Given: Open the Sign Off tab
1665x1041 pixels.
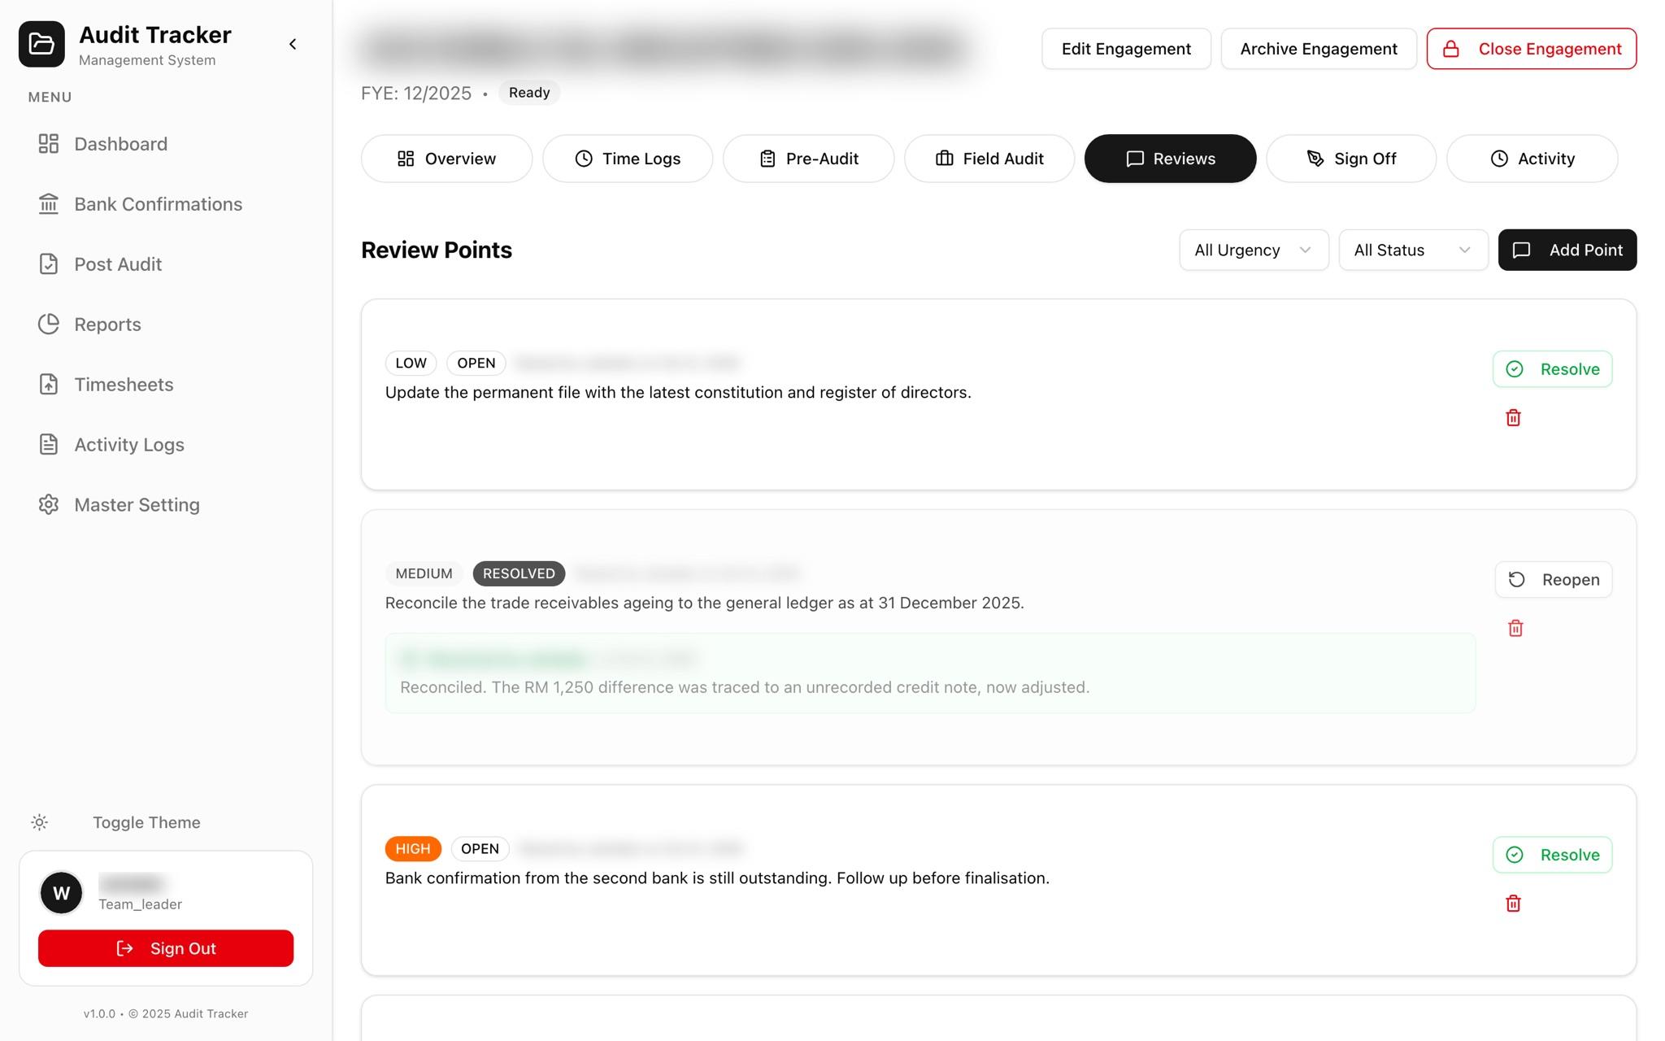Looking at the screenshot, I should [x=1351, y=159].
